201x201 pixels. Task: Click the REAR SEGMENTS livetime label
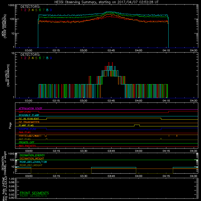pos(33,196)
